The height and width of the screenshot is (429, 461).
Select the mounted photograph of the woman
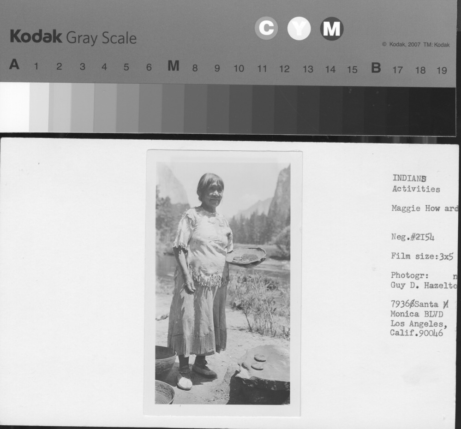point(223,283)
